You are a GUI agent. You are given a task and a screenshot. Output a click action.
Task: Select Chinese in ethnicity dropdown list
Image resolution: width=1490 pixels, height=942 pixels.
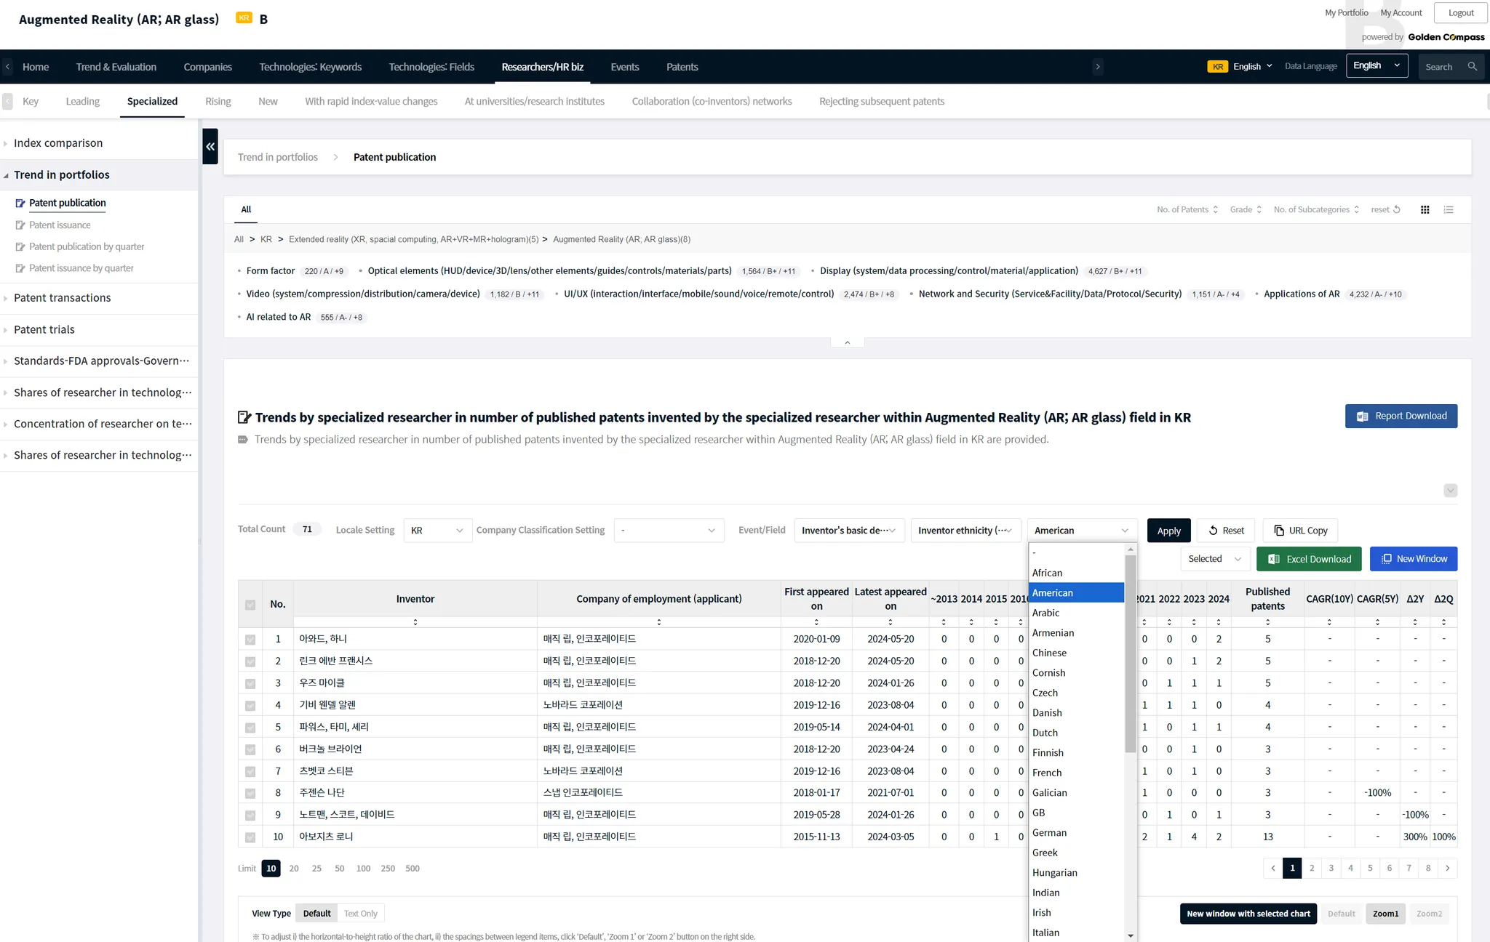tap(1049, 653)
